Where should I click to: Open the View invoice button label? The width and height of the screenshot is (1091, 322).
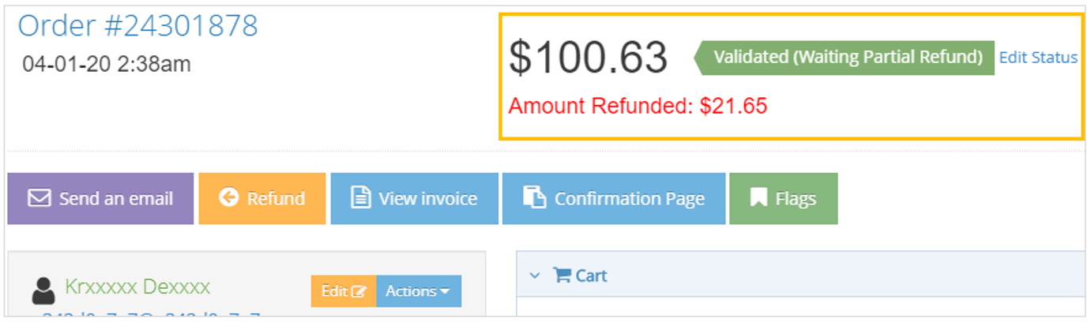427,199
